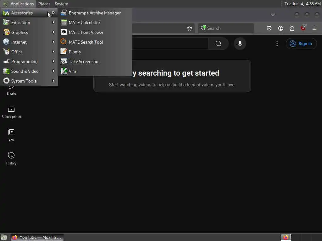Click the Firefox workspace switcher thumbnail
The width and height of the screenshot is (322, 241).
[286, 237]
